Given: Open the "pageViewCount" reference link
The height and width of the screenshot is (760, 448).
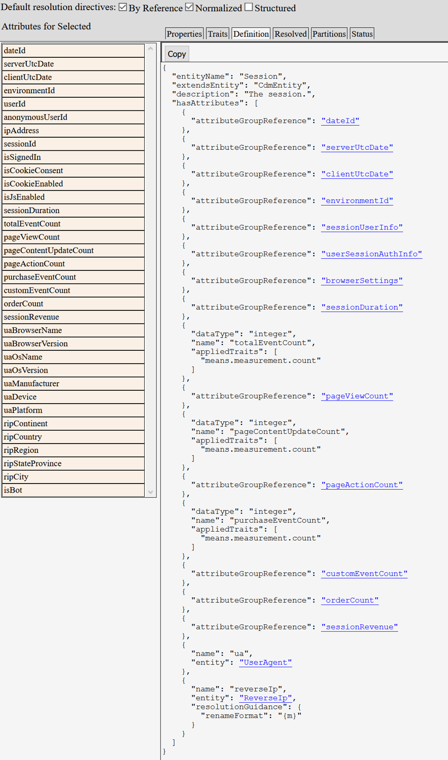Looking at the screenshot, I should [357, 396].
